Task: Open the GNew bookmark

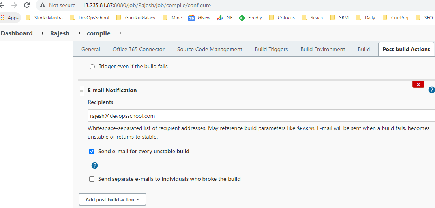Action: pyautogui.click(x=199, y=18)
